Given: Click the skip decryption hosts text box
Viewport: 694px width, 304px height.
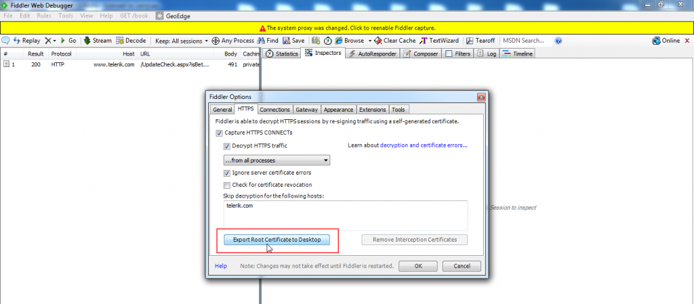Looking at the screenshot, I should click(x=346, y=215).
